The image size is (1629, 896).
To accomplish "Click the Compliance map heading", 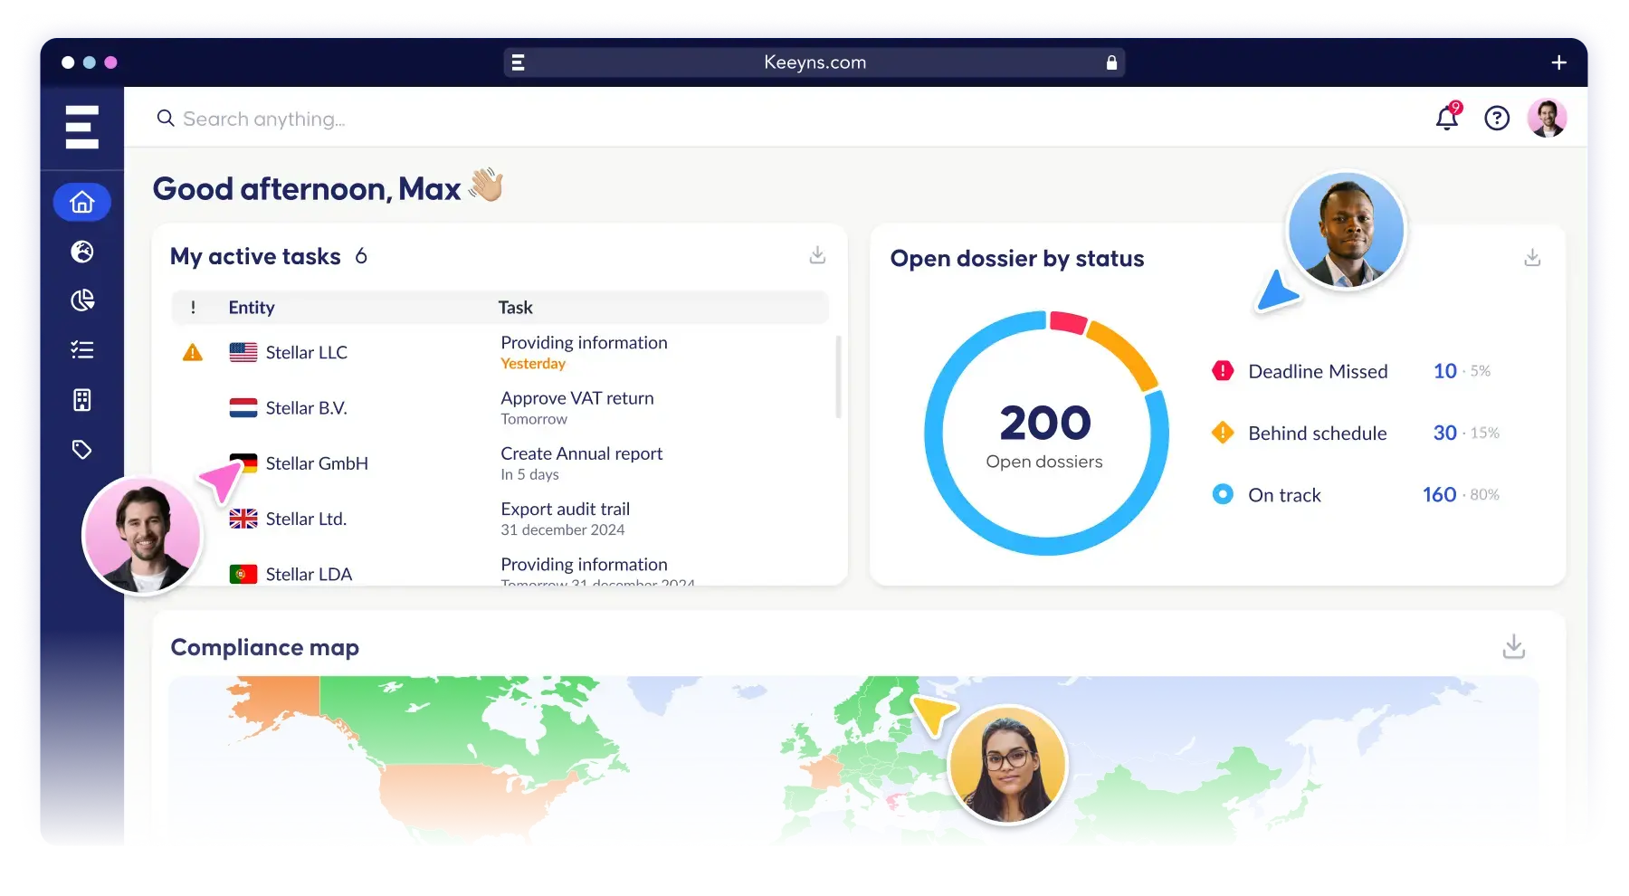I will point(264,647).
